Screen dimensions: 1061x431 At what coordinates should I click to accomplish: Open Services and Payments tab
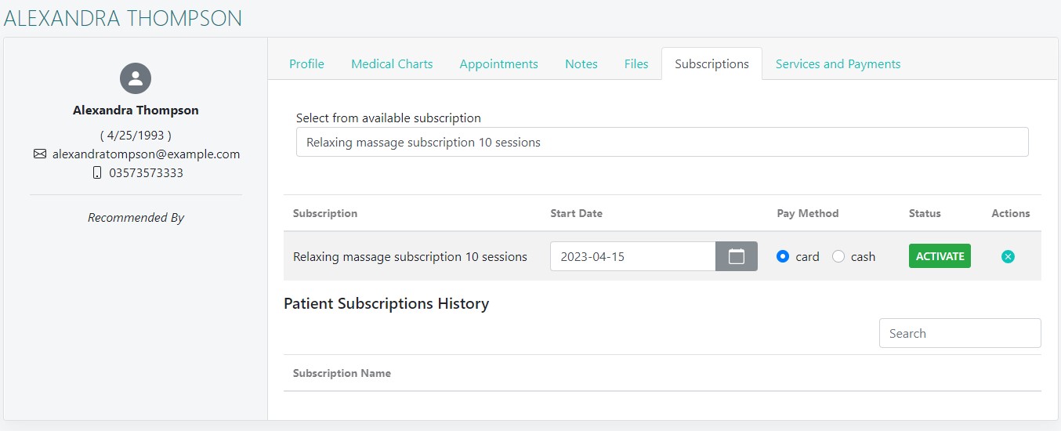(838, 64)
